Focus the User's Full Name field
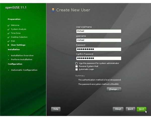Viewport: 151px width, 117px height. 99,31
